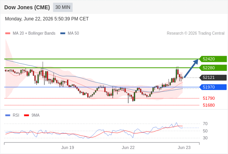This screenshot has width=228, height=154.
Task: Select the Dow Jones (CME) title
Action: click(27, 7)
